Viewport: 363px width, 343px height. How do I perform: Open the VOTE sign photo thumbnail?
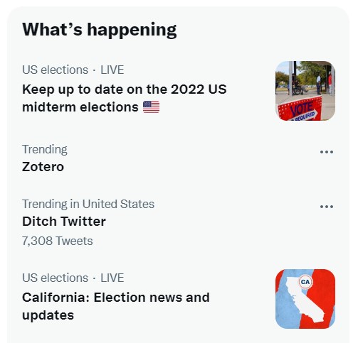(x=305, y=91)
